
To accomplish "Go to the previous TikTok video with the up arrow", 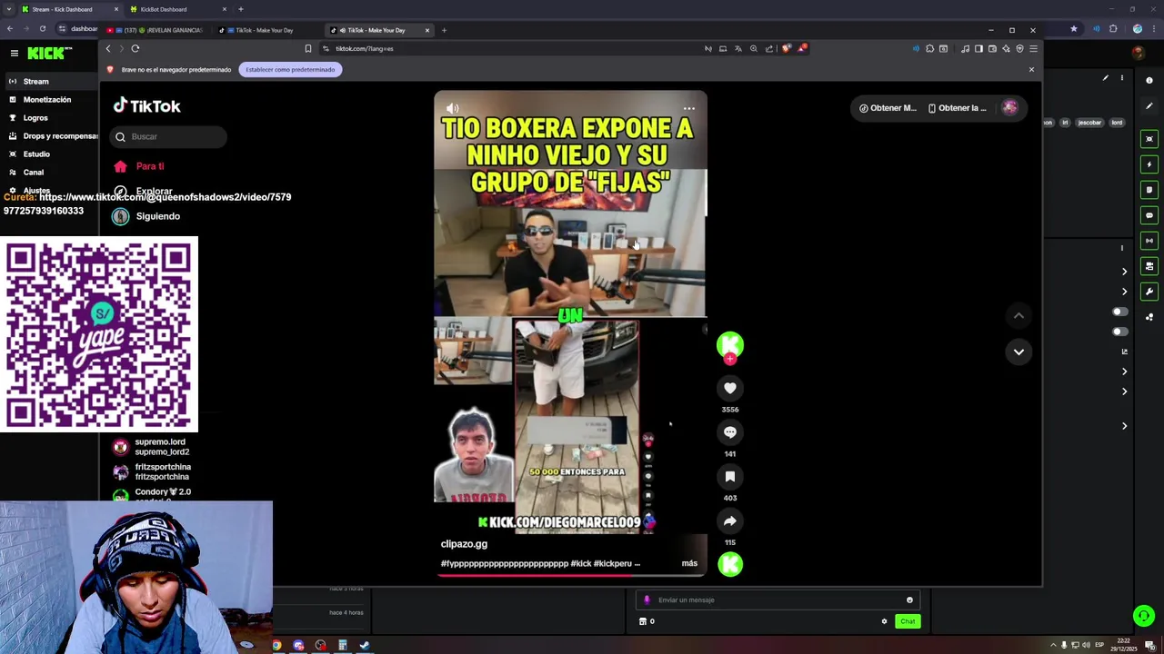I will (1018, 315).
